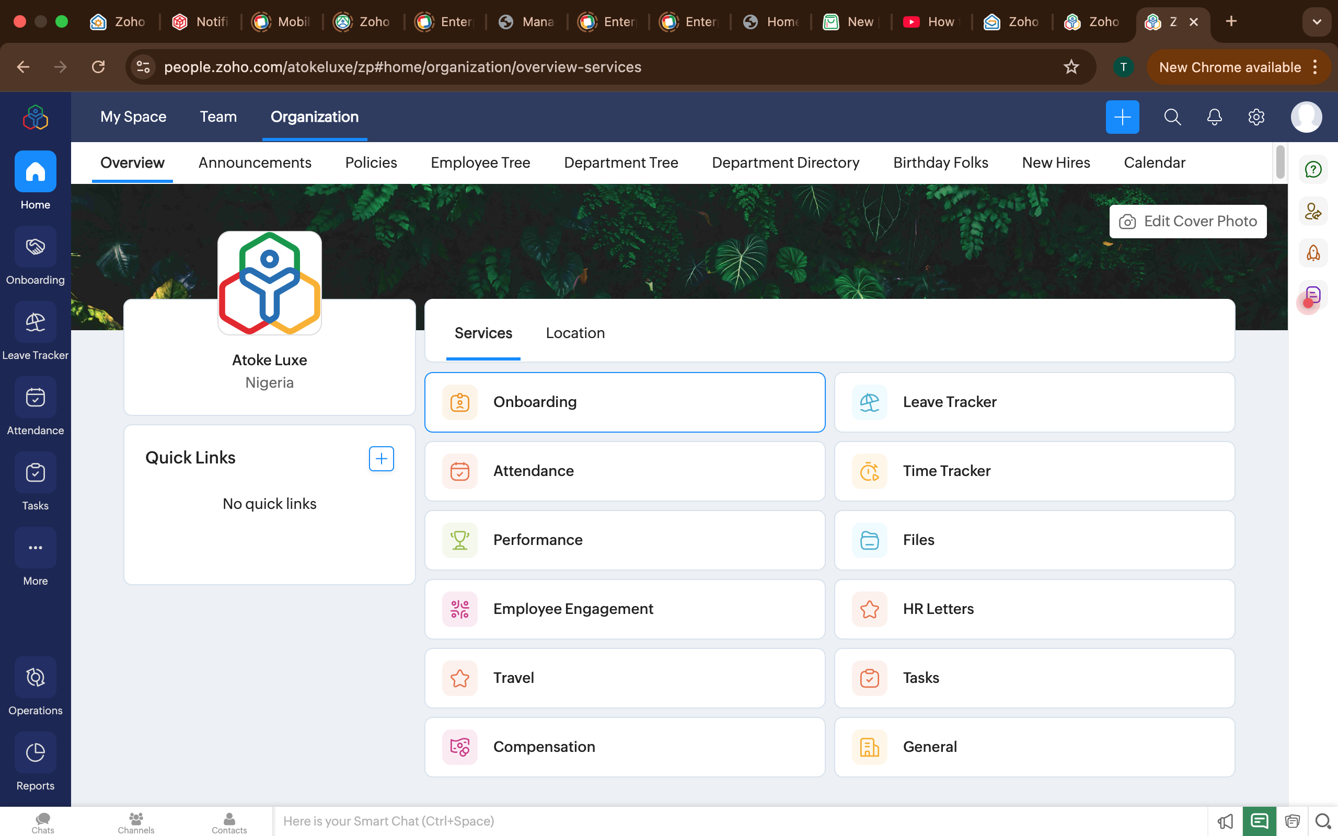Switch to My Space menu
This screenshot has height=836, width=1338.
133,117
